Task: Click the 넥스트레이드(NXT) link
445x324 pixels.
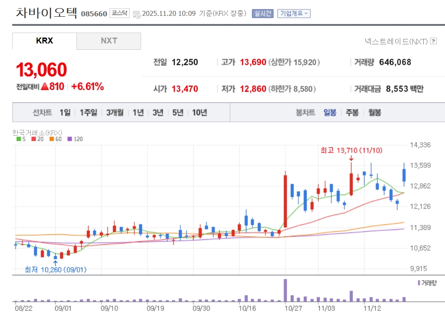Action: point(396,41)
